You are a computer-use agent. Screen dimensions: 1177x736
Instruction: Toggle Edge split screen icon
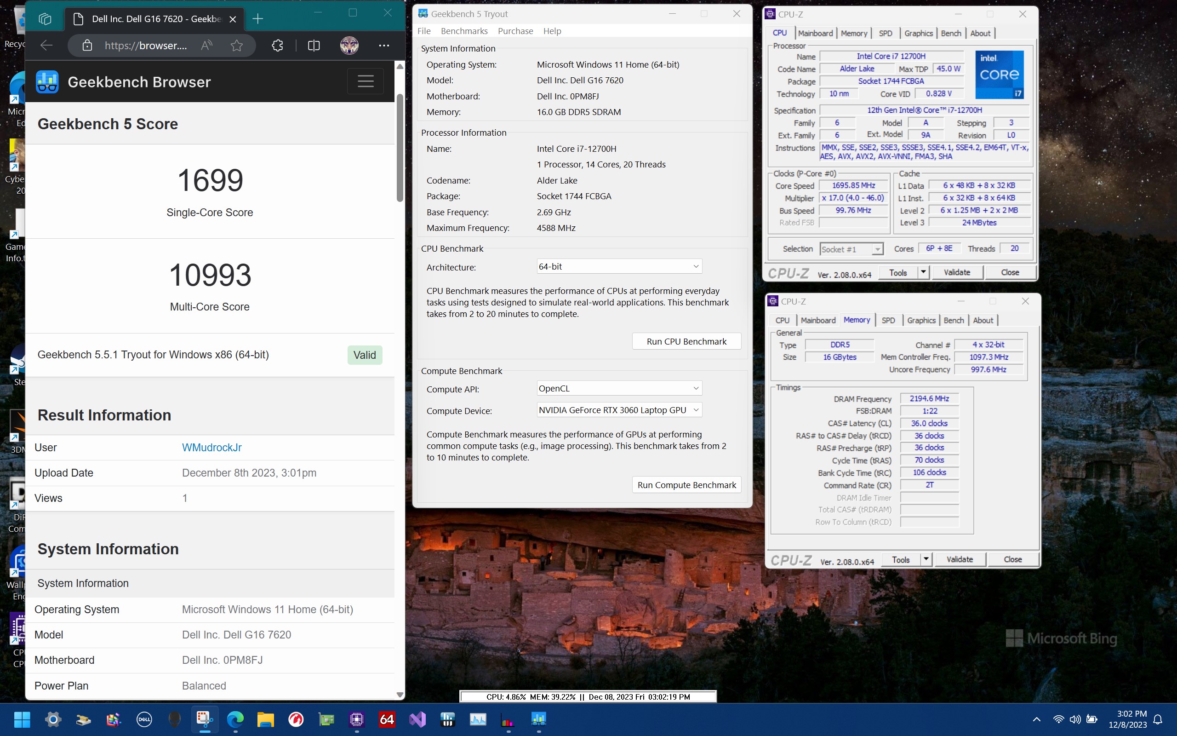(x=314, y=45)
